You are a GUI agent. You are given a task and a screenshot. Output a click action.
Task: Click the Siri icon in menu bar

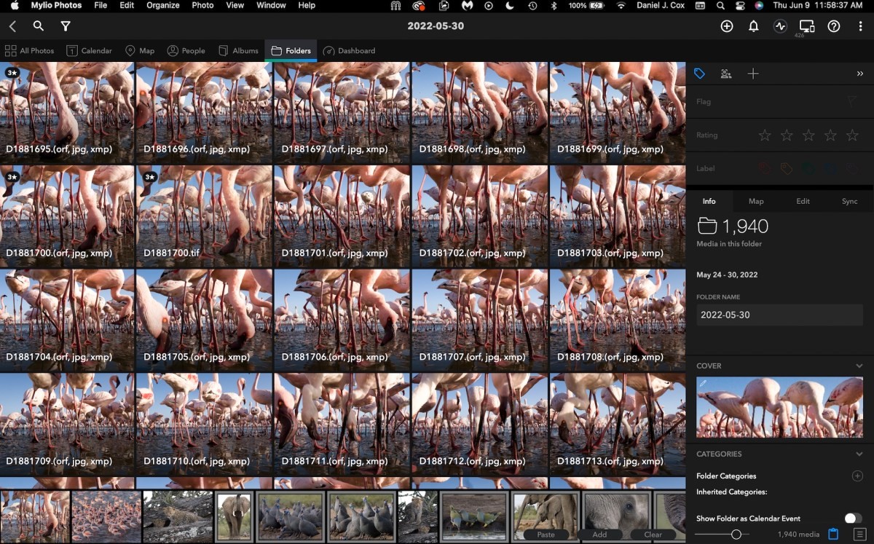pos(759,5)
